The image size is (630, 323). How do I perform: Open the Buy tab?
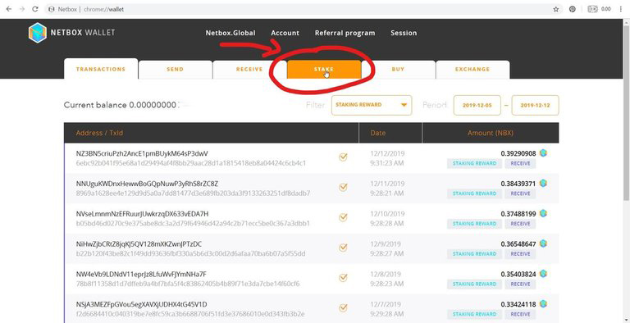[x=398, y=70]
